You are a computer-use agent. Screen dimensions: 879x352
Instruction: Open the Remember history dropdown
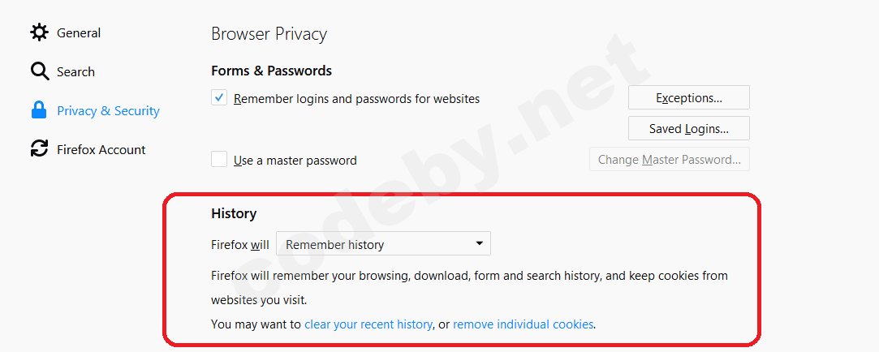tap(382, 244)
